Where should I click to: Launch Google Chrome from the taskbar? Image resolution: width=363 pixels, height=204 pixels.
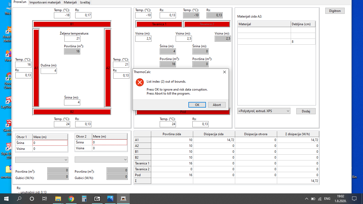point(71,198)
